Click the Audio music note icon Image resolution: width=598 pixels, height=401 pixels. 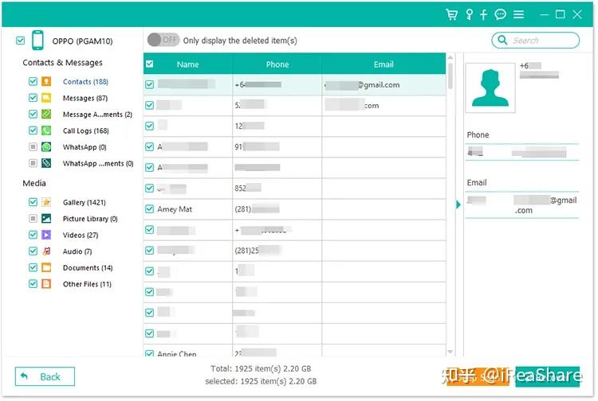pos(46,251)
